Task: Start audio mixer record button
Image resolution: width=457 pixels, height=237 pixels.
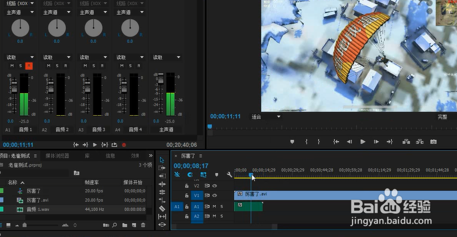Action: [x=124, y=144]
